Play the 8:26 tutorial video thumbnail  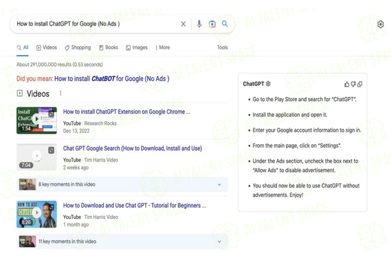tap(36, 214)
